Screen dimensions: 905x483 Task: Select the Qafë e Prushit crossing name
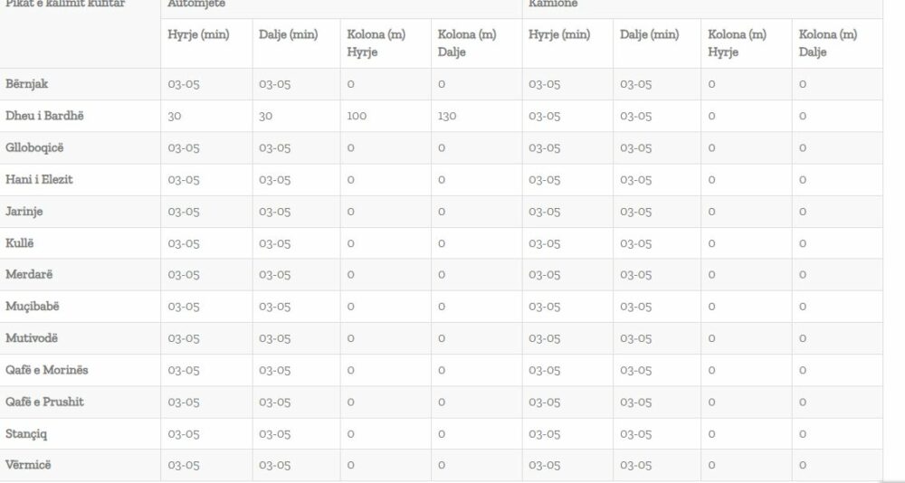44,402
